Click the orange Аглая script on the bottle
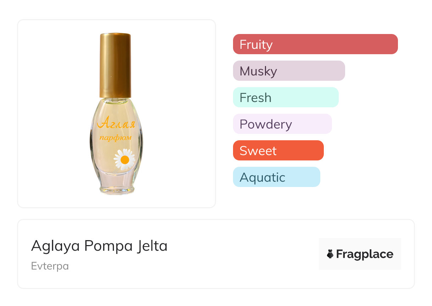Viewport: 432px width, 306px height. click(116, 124)
